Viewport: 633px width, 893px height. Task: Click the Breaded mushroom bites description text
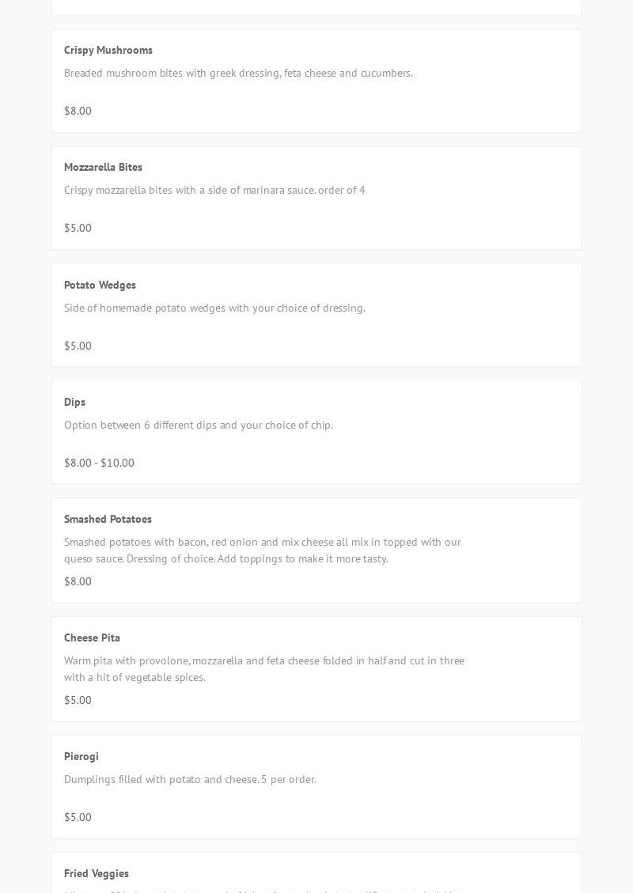coord(238,73)
